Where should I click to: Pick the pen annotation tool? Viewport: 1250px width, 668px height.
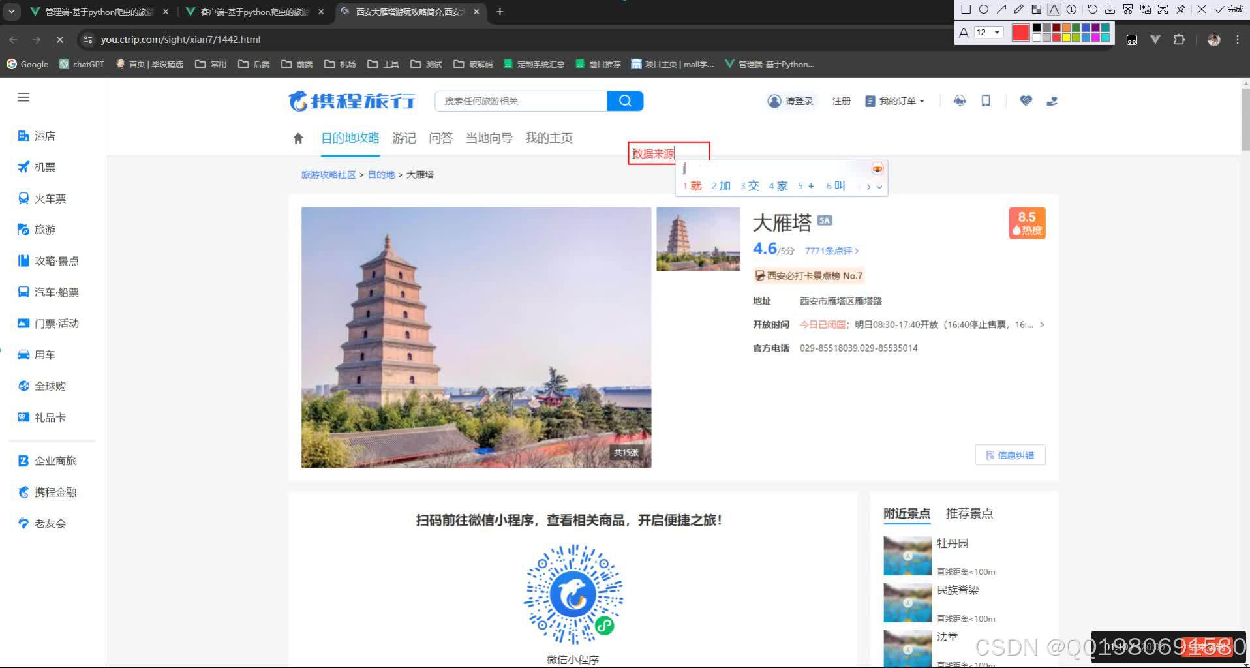[x=1018, y=8]
